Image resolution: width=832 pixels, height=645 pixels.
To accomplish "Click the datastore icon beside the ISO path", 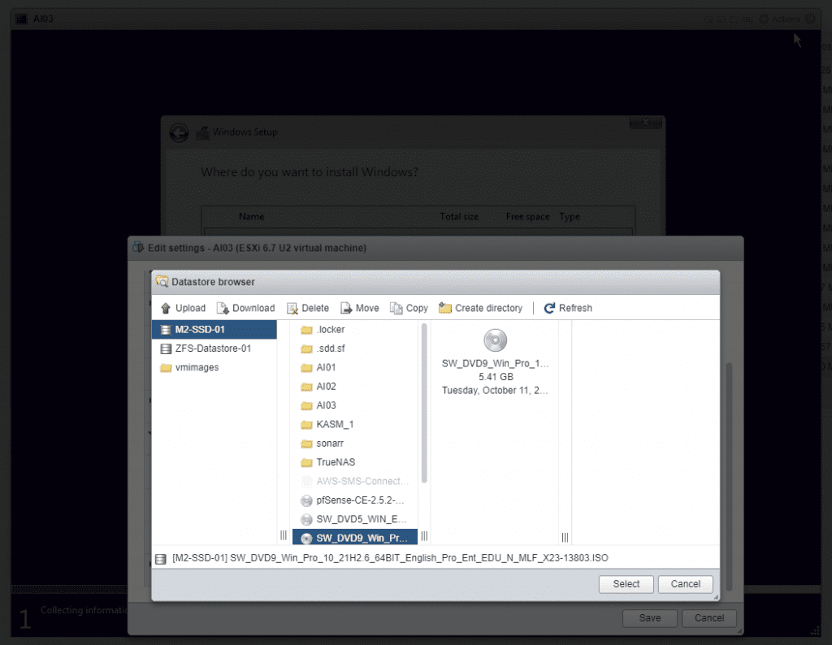I will click(x=160, y=559).
